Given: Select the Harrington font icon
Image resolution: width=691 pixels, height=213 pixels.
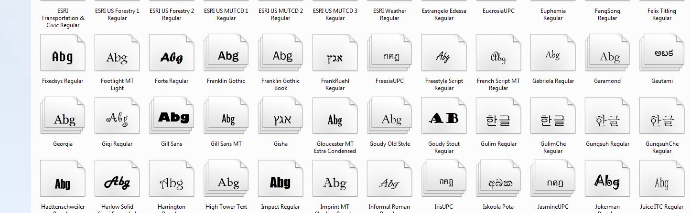Looking at the screenshot, I should click(x=172, y=179).
